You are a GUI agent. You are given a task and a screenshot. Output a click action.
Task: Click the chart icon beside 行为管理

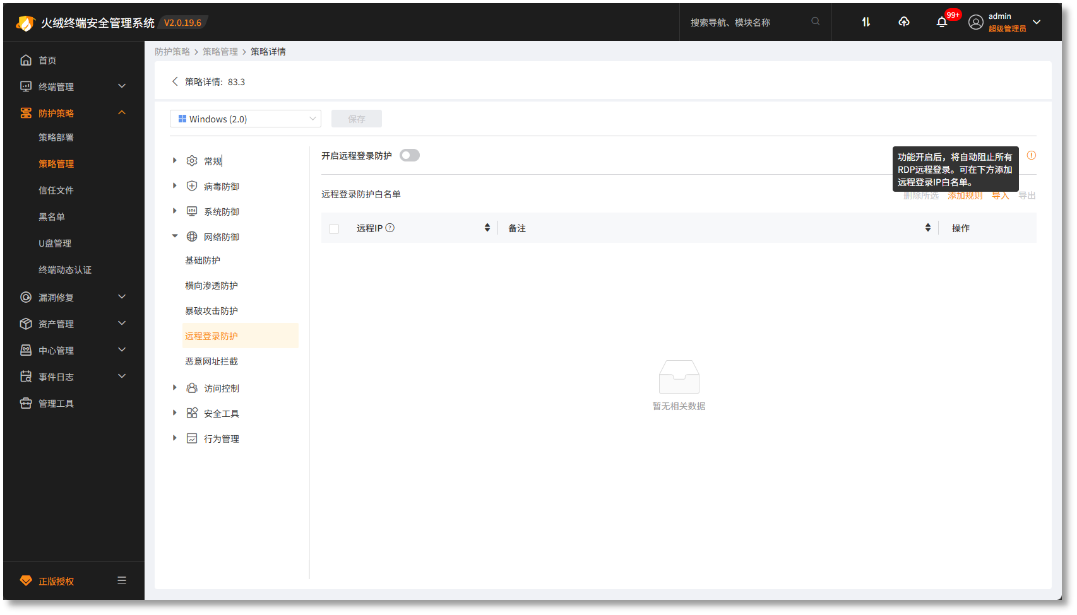point(192,438)
